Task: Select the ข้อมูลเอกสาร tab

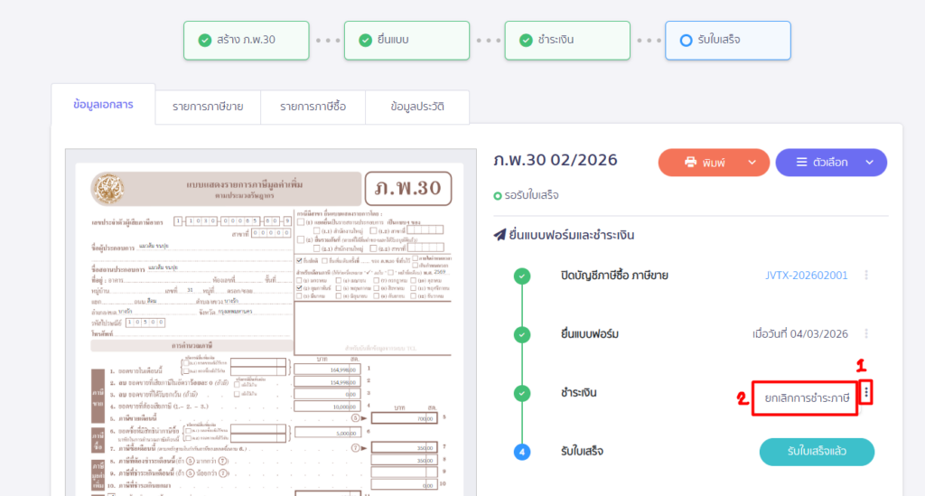Action: [x=103, y=104]
